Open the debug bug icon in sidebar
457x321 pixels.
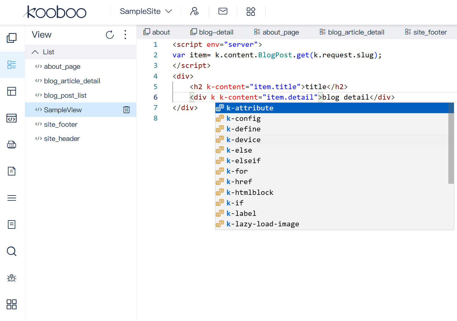tap(12, 278)
